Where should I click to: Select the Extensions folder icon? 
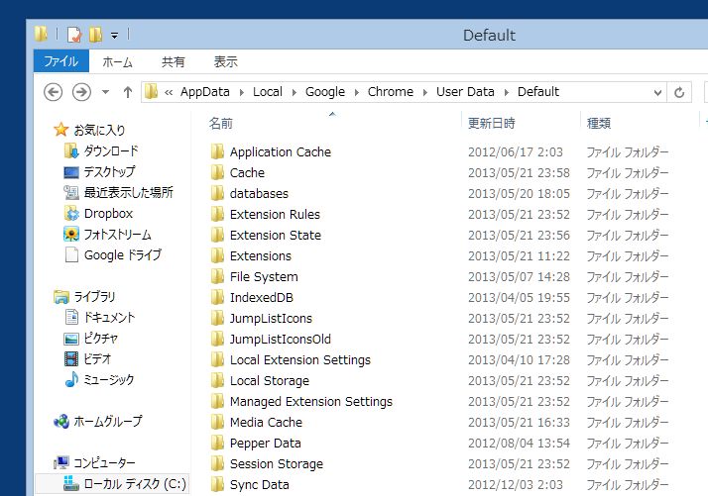pyautogui.click(x=217, y=255)
